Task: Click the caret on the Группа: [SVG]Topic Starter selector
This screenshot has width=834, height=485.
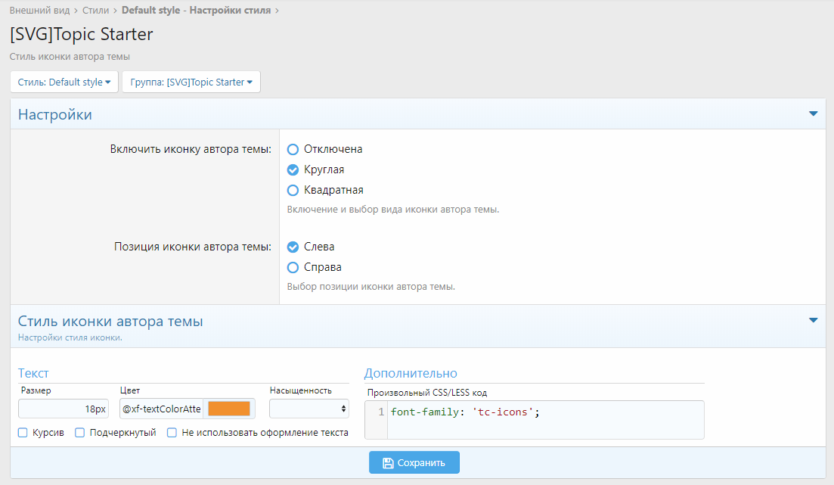Action: 250,82
